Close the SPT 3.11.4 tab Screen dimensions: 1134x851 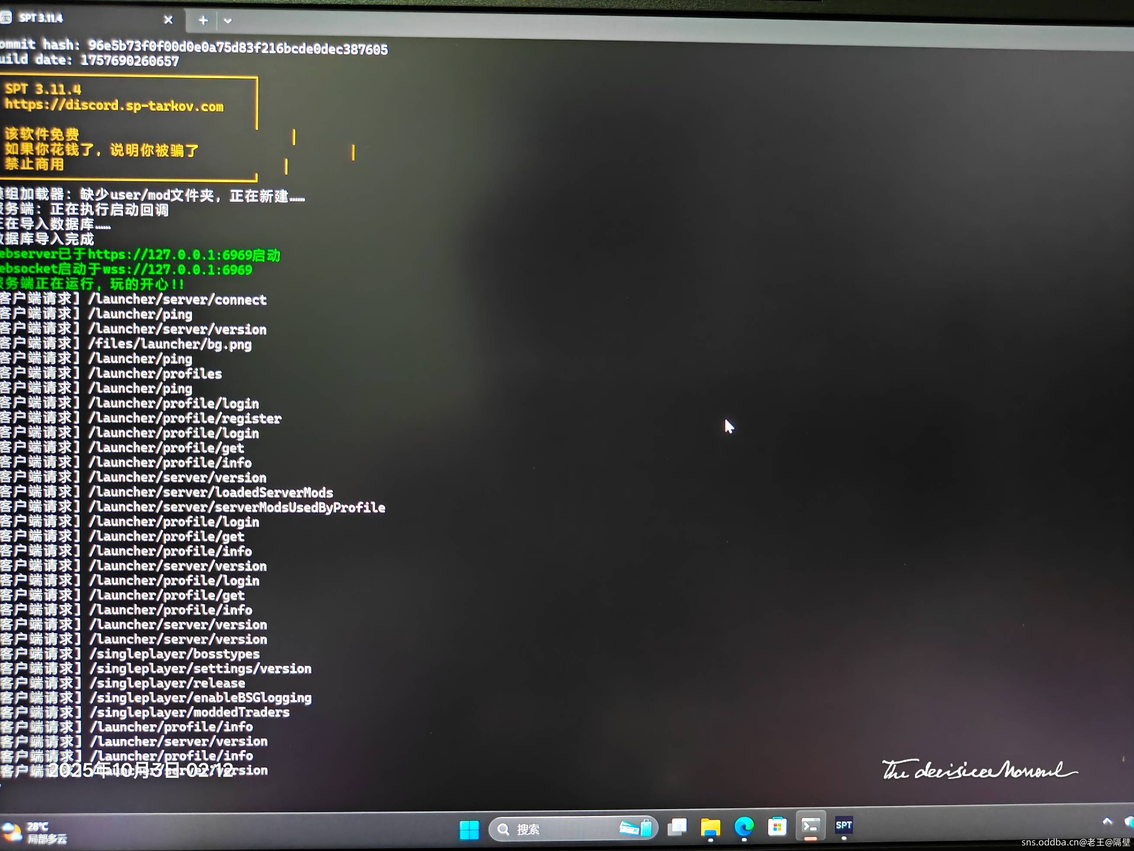click(x=168, y=20)
